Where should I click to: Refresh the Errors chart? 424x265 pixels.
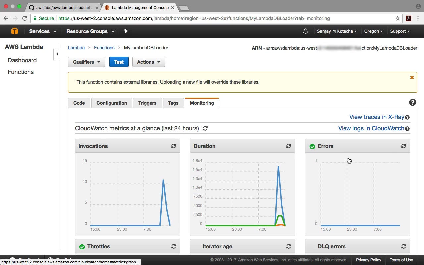pos(404,146)
